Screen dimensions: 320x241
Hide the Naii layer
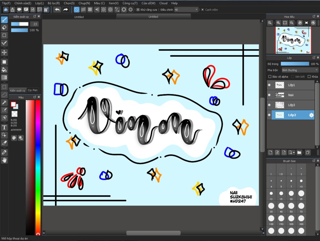(269, 95)
